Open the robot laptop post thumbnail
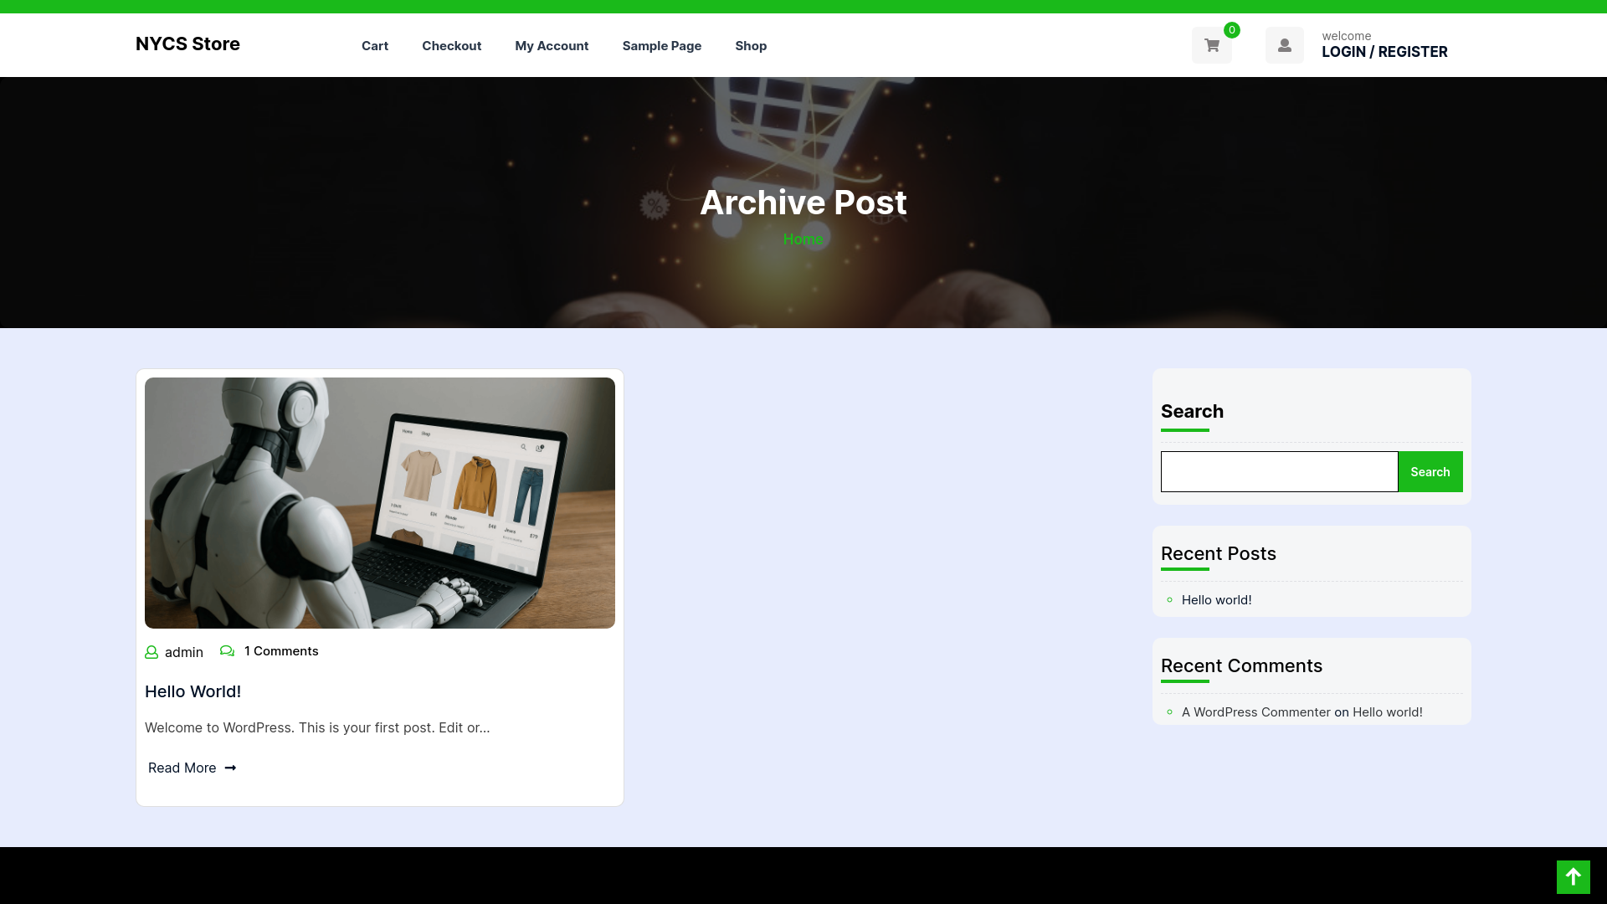This screenshot has height=904, width=1607. point(380,502)
